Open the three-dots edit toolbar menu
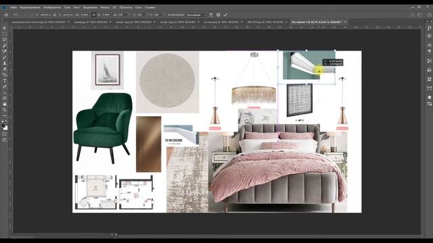This screenshot has width=433, height=243. (x=5, y=115)
